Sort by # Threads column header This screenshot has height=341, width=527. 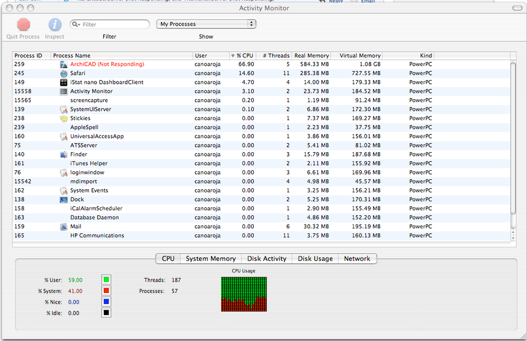(x=274, y=56)
